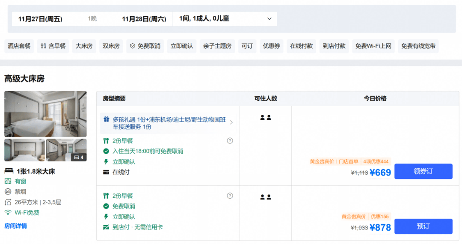Viewport: 462px width, 244px height.
Task: Click the 优惠155 discount tag
Action: pos(379,217)
